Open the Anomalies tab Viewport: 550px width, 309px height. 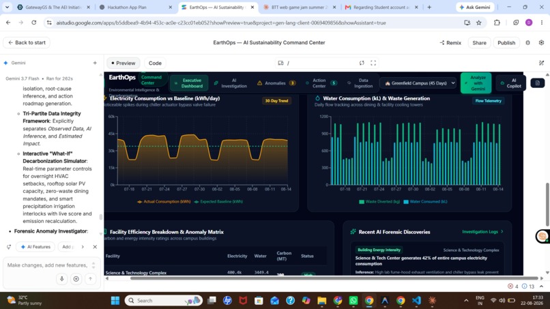(x=276, y=83)
